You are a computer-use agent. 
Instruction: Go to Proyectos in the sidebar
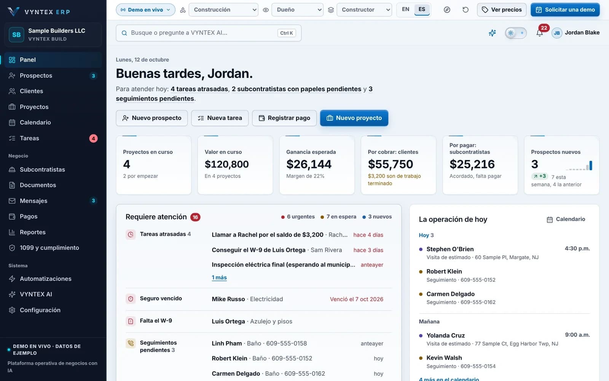click(x=53, y=107)
